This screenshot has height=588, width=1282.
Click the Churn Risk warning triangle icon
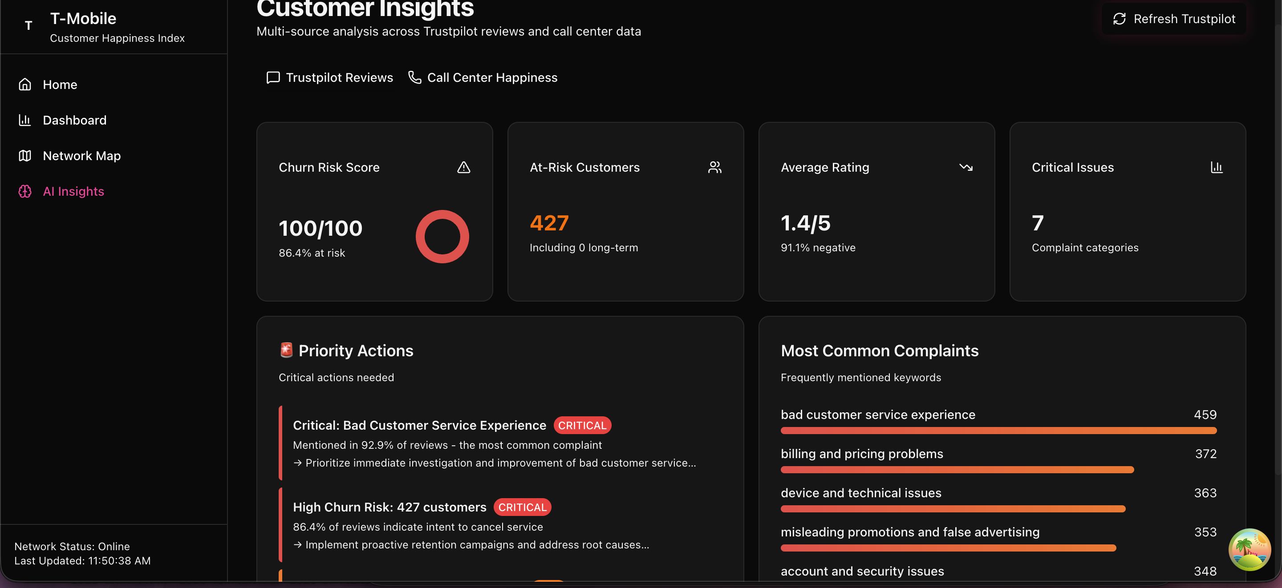pyautogui.click(x=463, y=168)
